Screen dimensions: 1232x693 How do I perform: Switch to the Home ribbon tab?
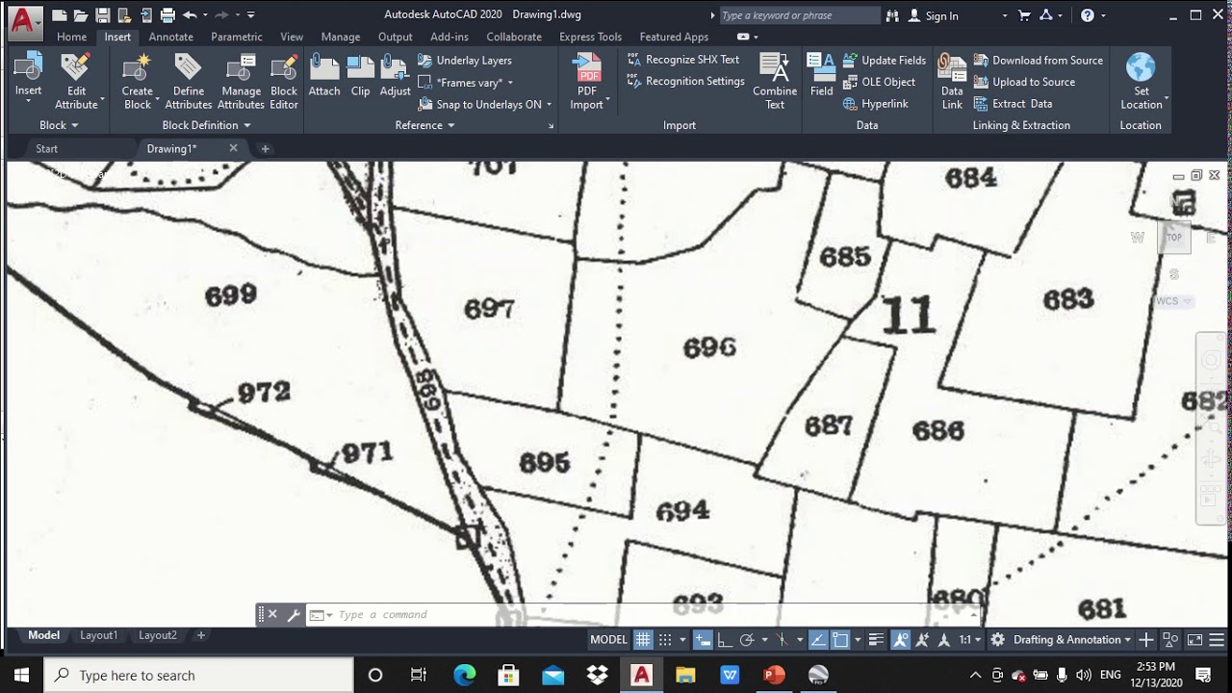click(71, 37)
